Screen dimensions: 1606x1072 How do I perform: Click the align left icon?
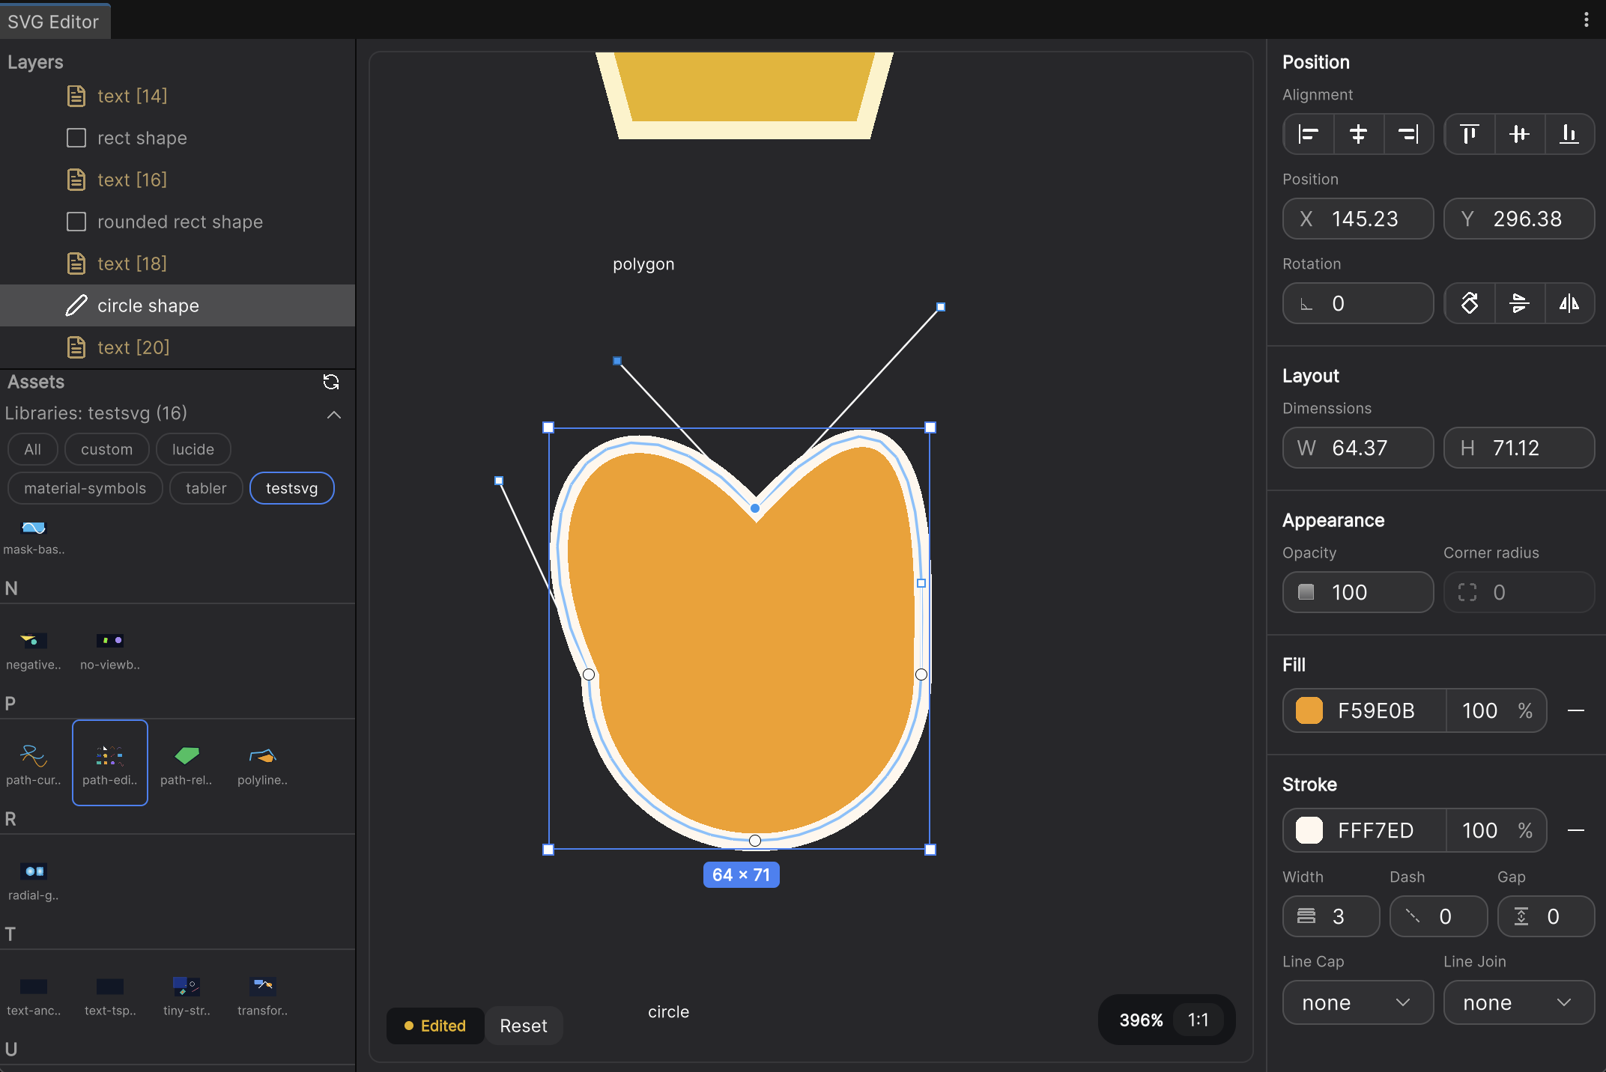click(1309, 135)
